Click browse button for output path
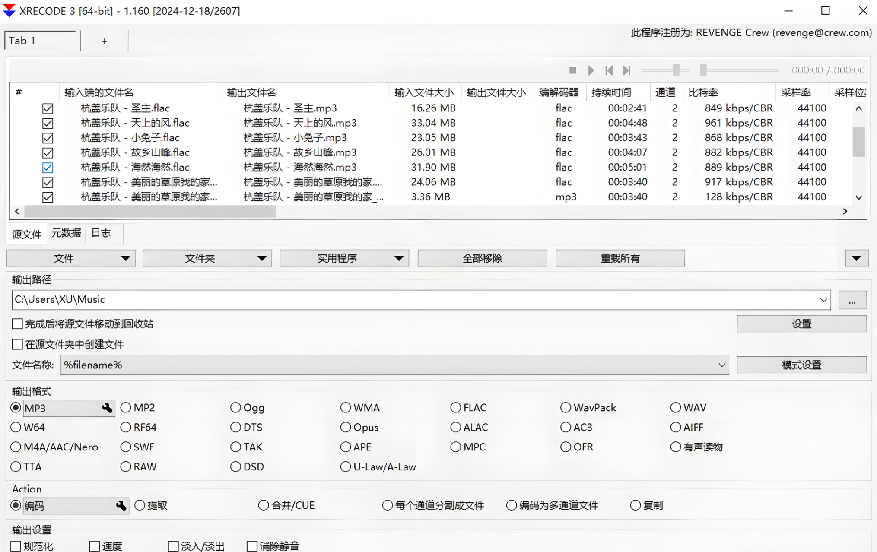877x552 pixels. pos(852,300)
